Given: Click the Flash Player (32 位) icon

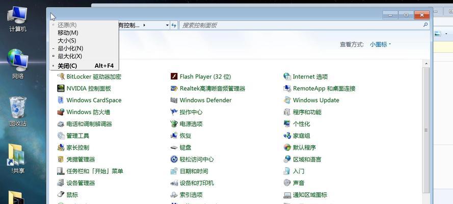Looking at the screenshot, I should tap(174, 76).
